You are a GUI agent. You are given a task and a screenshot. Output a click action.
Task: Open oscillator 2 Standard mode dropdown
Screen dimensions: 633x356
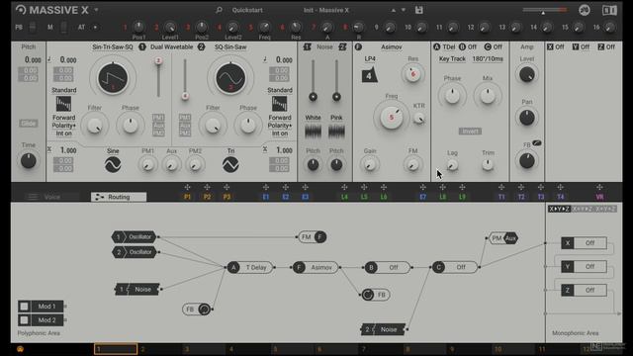point(279,90)
